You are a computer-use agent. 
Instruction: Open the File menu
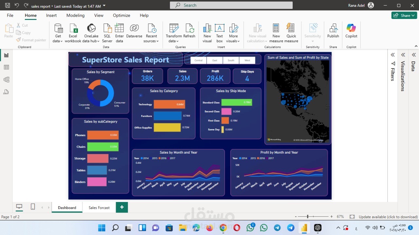10,15
